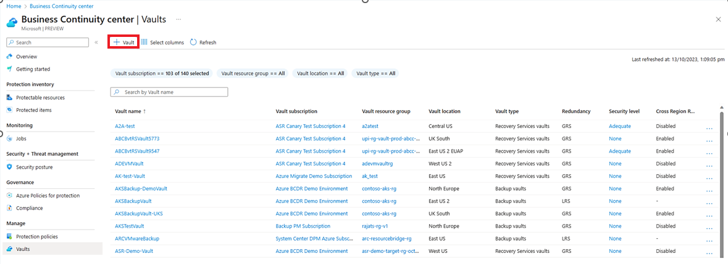
Task: Edit Vault subscription filter
Action: (x=162, y=73)
